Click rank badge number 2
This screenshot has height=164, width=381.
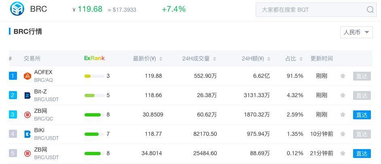click(13, 95)
